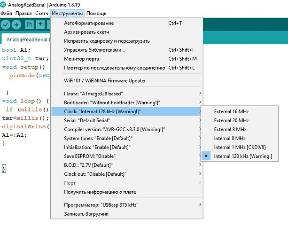Choose Архивировать скетч

coord(127,32)
